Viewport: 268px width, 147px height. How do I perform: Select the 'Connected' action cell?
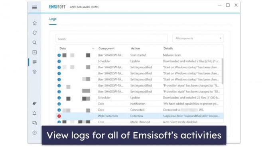click(x=137, y=110)
